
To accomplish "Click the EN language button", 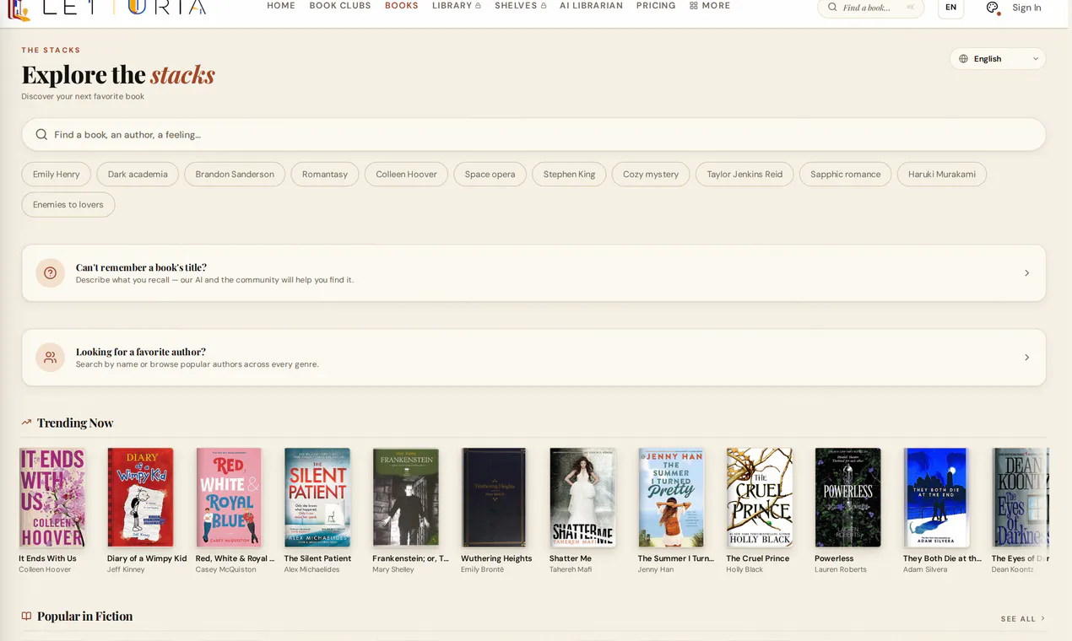I will 950,8.
